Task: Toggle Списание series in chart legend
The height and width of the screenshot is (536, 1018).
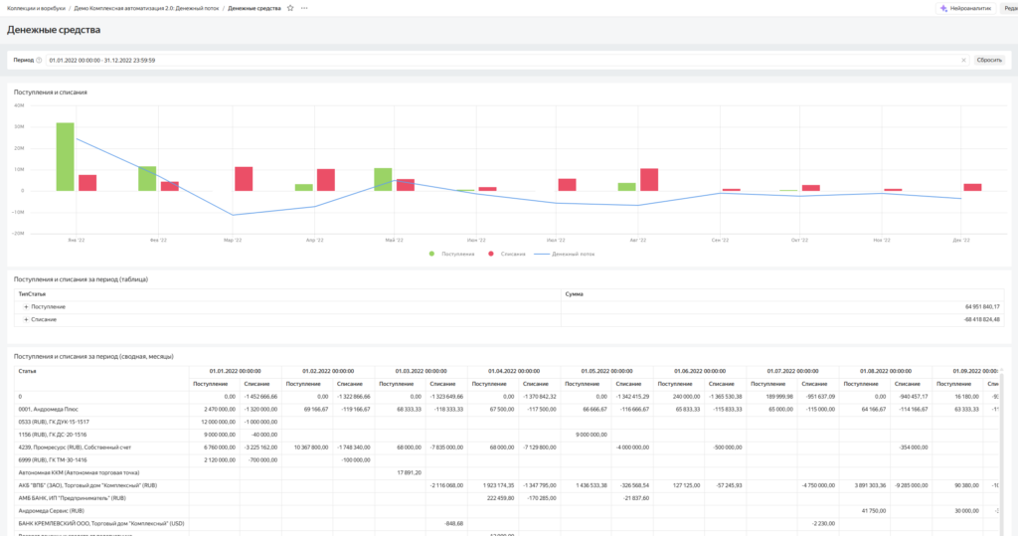Action: pos(506,254)
